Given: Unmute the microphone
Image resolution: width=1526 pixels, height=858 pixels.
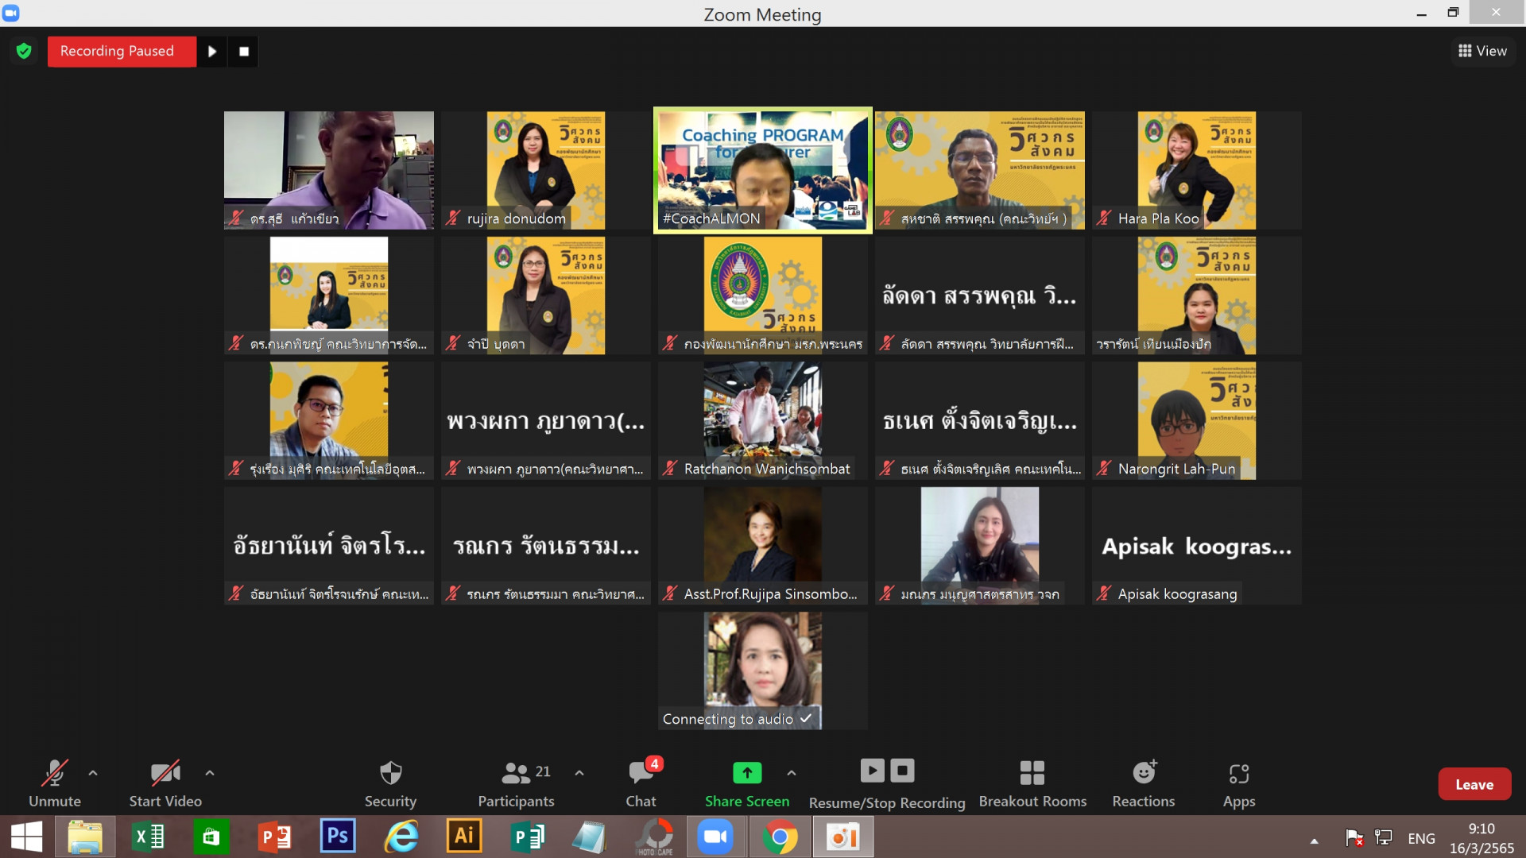Looking at the screenshot, I should point(54,773).
